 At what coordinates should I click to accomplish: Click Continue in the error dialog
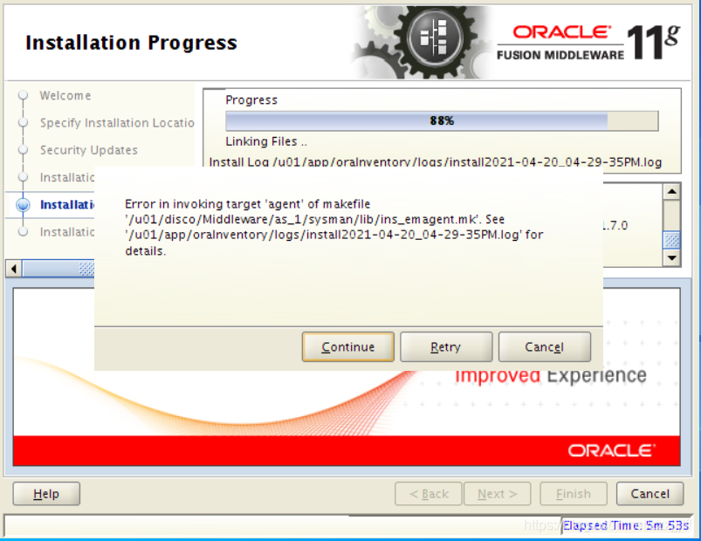pyautogui.click(x=347, y=346)
